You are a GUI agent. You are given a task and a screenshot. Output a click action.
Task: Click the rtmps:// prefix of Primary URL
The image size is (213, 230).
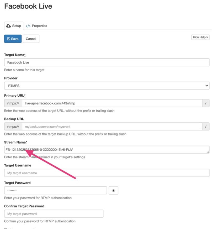pyautogui.click(x=13, y=103)
